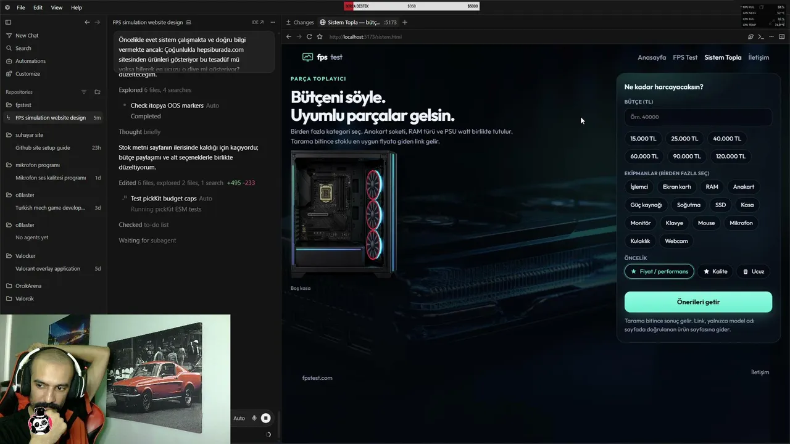Toggle the Güç kaynağı equipment chip
The width and height of the screenshot is (790, 444).
pos(646,205)
